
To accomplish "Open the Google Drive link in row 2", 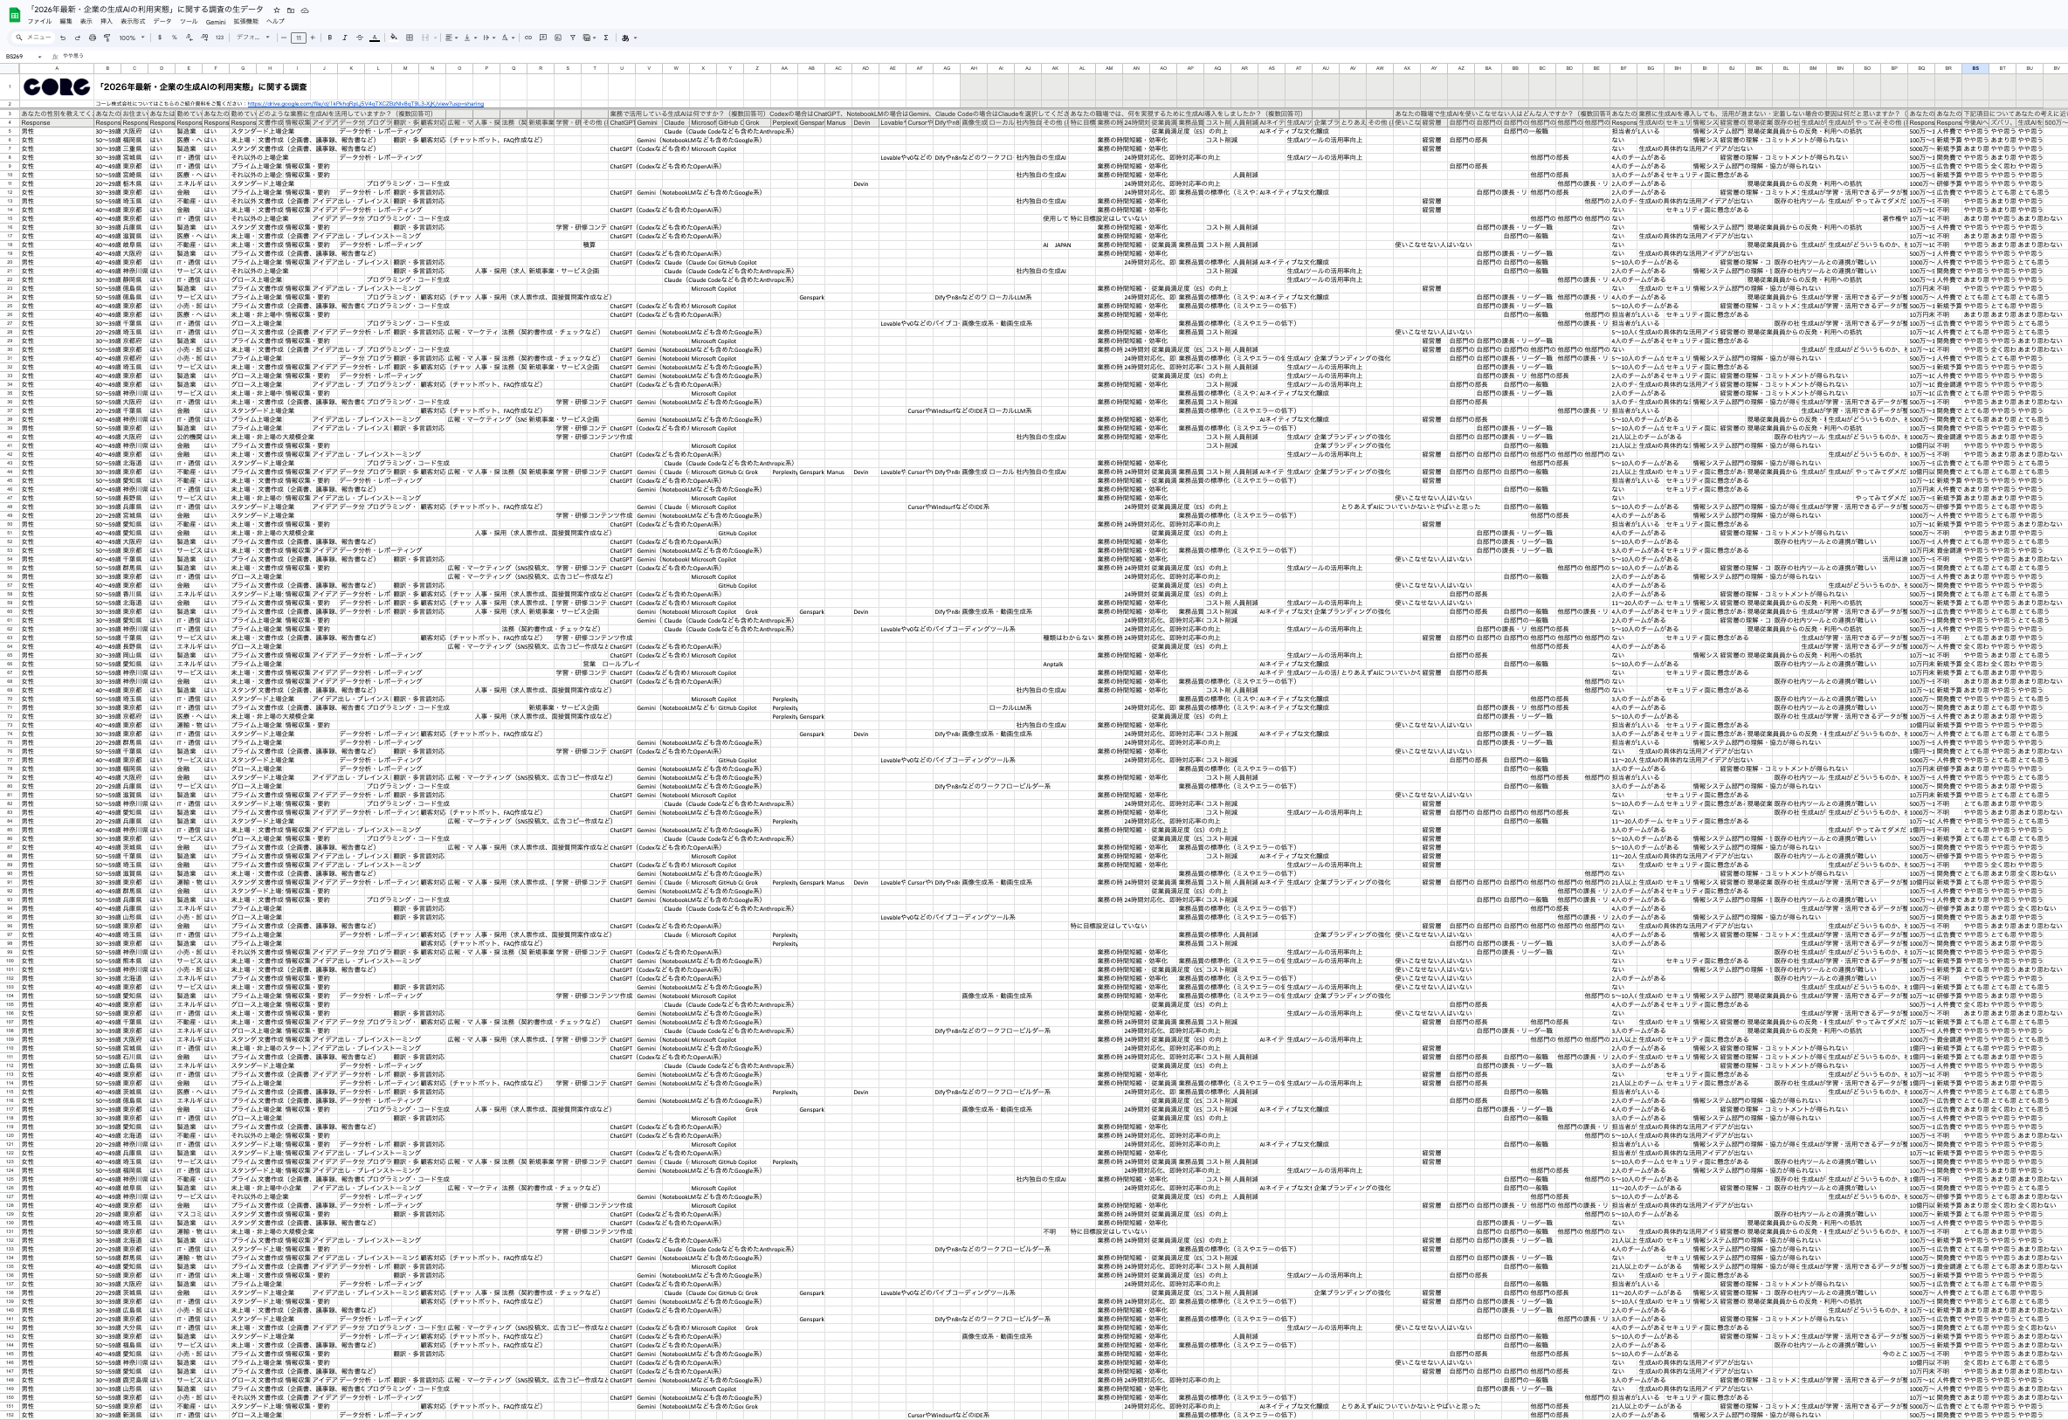I will (x=366, y=104).
